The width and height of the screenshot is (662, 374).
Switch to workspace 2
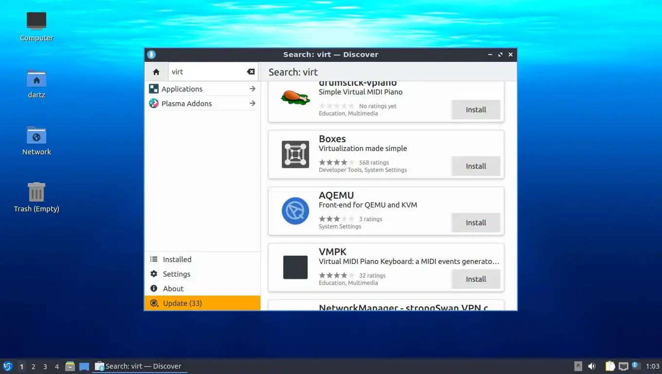tap(33, 367)
